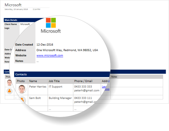Click the Job Title column header
The height and width of the screenshot is (131, 169).
point(54,81)
